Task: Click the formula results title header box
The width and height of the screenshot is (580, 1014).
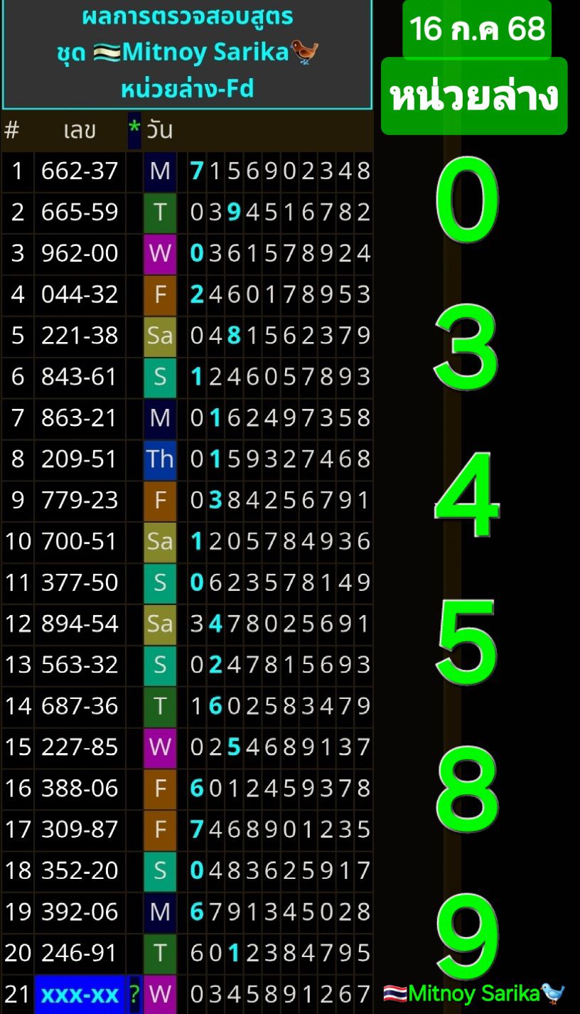Action: point(187,53)
